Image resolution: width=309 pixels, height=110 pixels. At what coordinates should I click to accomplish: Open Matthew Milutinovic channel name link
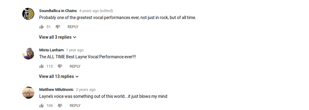(56, 90)
